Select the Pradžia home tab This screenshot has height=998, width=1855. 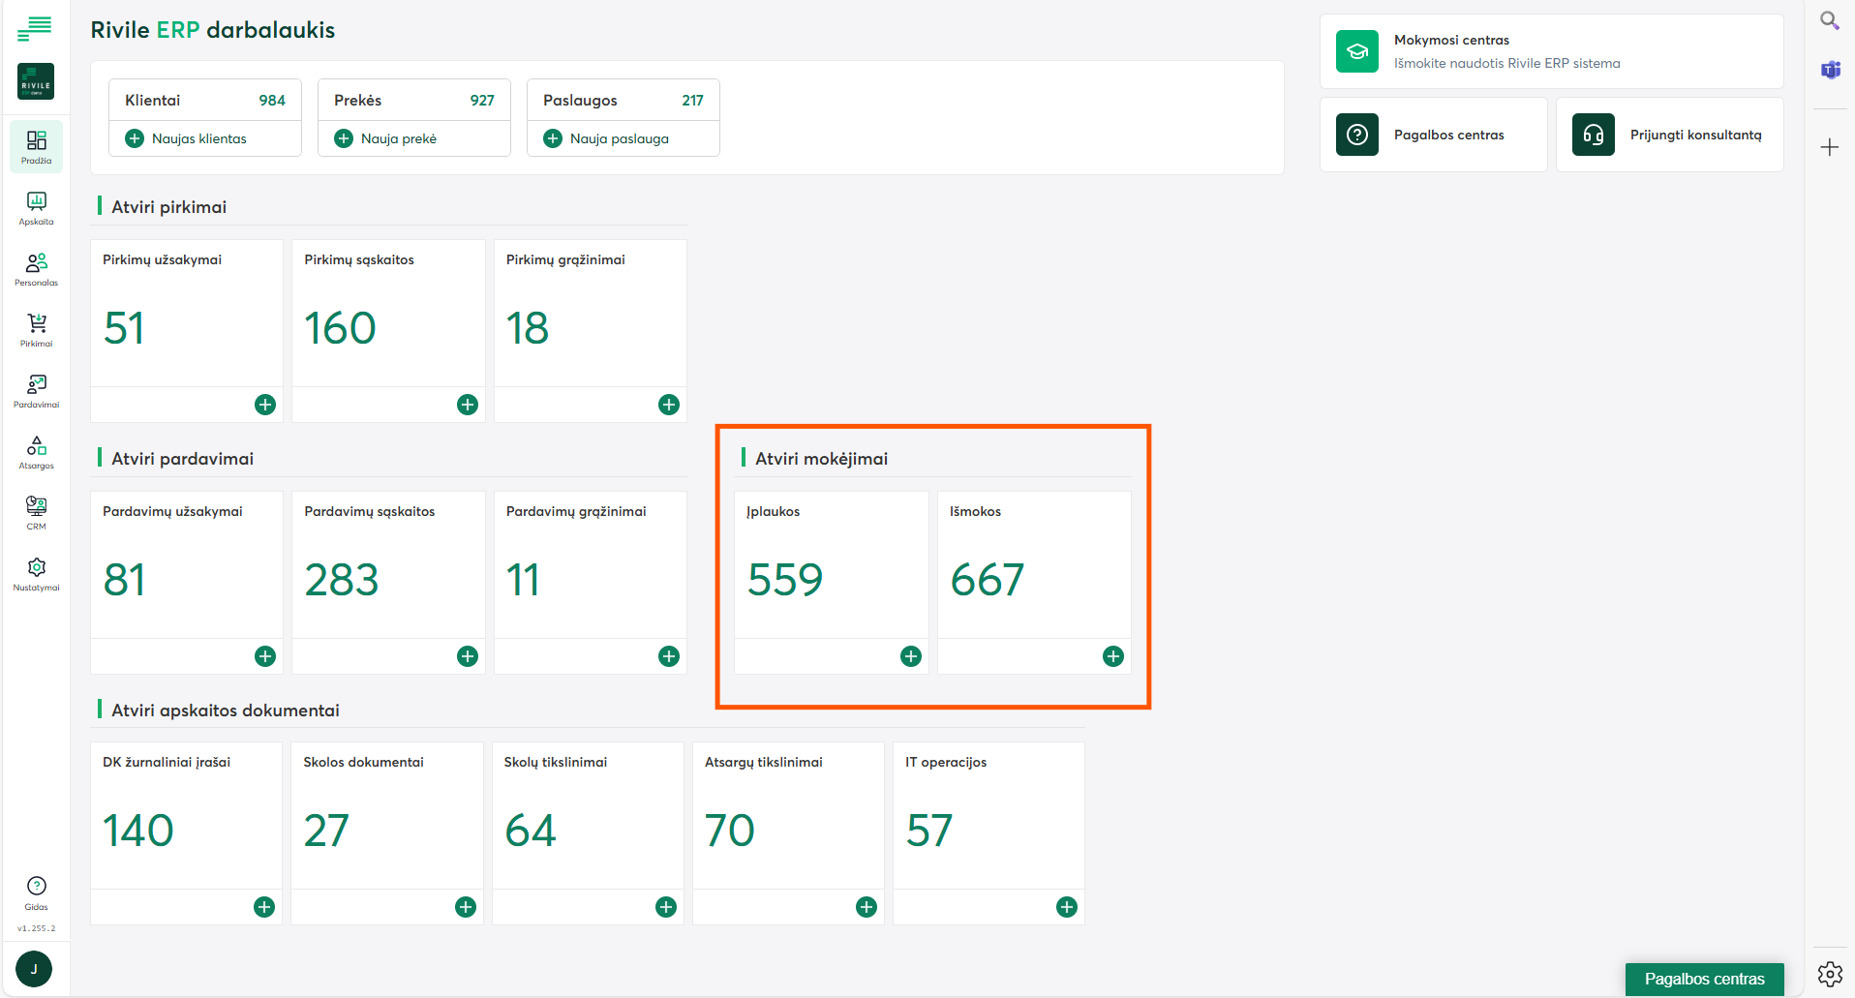(36, 146)
